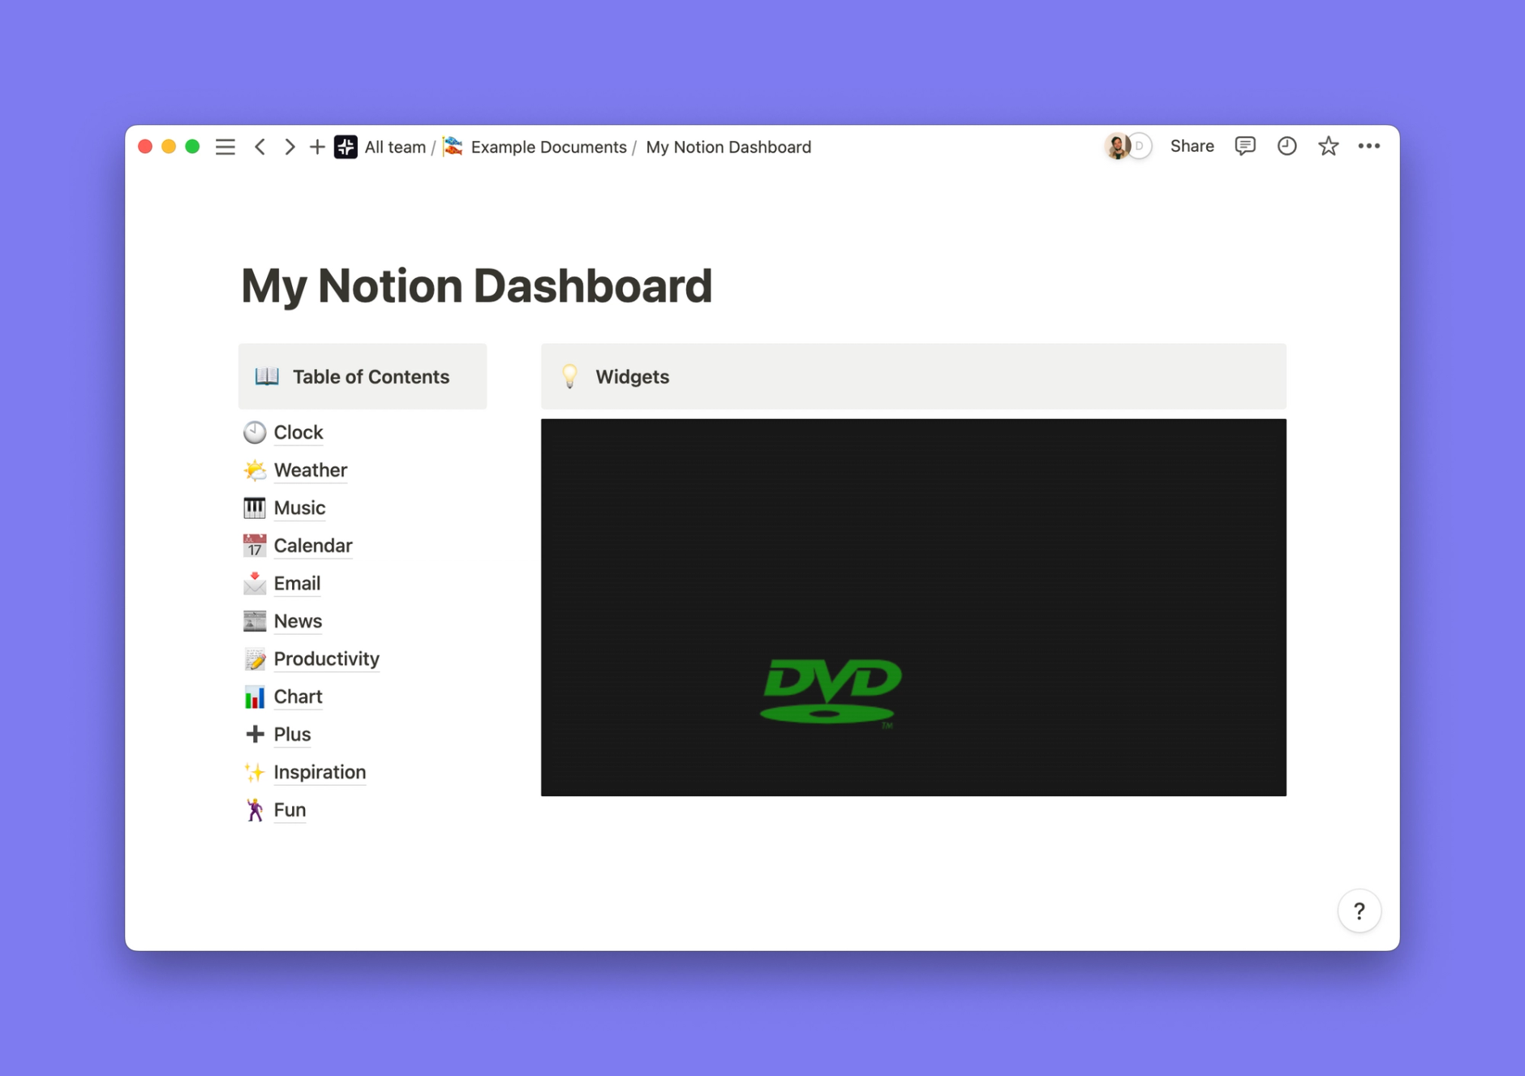This screenshot has height=1076, width=1525.
Task: Click the newspaper News icon
Action: point(255,621)
